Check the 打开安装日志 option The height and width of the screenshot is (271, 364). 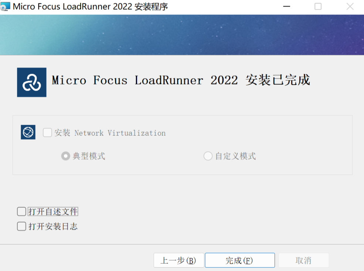(21, 226)
